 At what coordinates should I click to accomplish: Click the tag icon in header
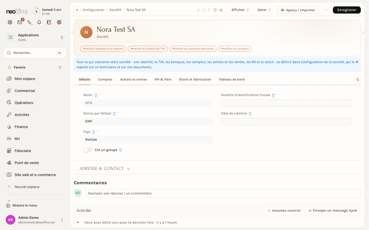click(209, 10)
